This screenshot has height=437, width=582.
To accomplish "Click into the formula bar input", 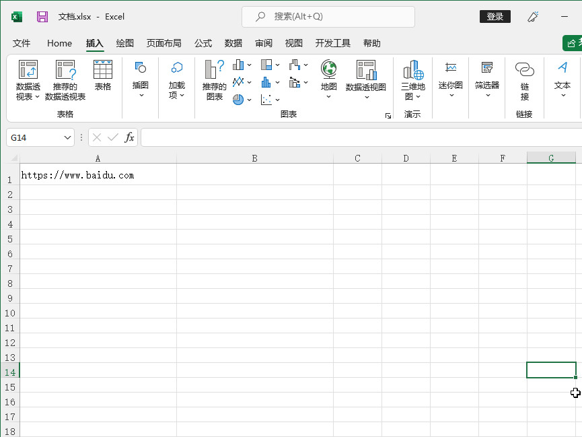I will point(361,137).
